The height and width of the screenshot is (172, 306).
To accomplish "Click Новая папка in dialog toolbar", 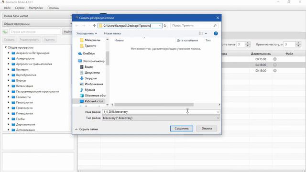I will pyautogui.click(x=112, y=33).
